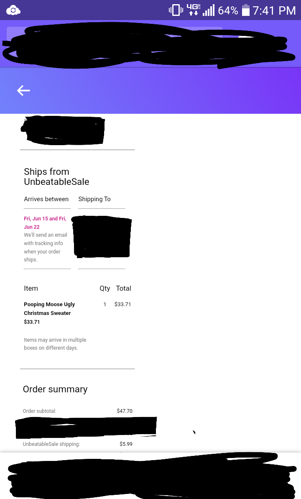Tap the Qty column header
Image resolution: width=301 pixels, height=499 pixels.
[105, 288]
